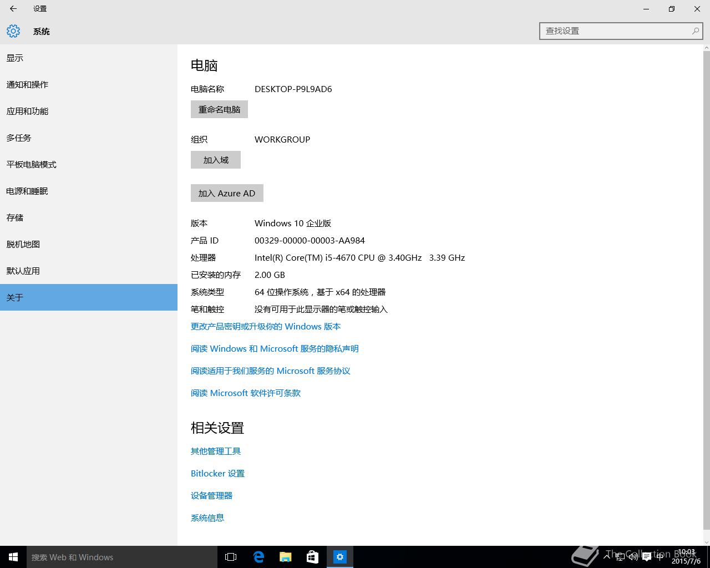The image size is (710, 568).
Task: Open 应用和功能 settings page
Action: tap(89, 111)
